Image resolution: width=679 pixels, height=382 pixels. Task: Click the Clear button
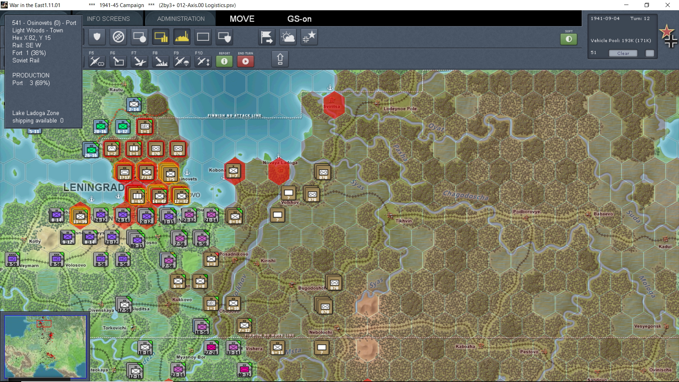pyautogui.click(x=623, y=53)
